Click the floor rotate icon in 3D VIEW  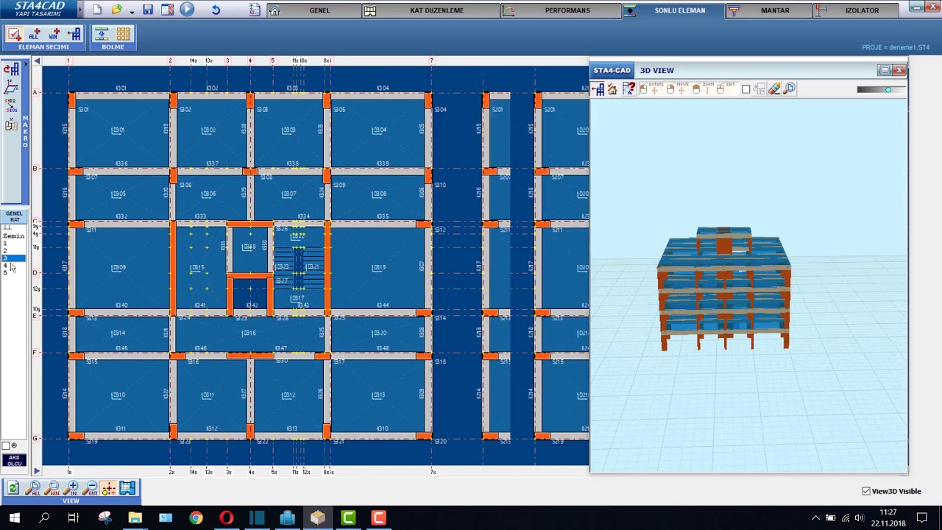pyautogui.click(x=759, y=89)
